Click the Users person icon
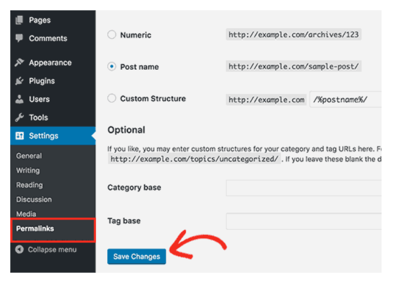 pos(19,99)
